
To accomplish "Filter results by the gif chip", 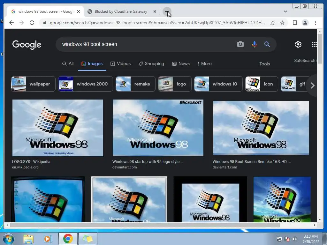I will coord(294,84).
